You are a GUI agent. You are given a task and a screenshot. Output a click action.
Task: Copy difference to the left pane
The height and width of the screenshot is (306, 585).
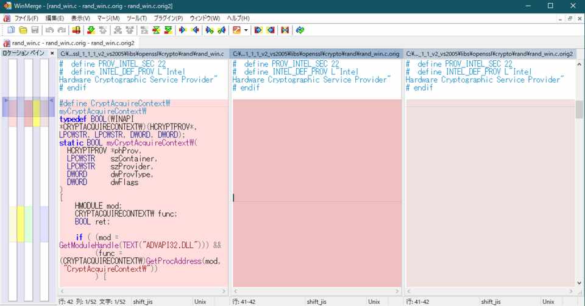pos(195,30)
